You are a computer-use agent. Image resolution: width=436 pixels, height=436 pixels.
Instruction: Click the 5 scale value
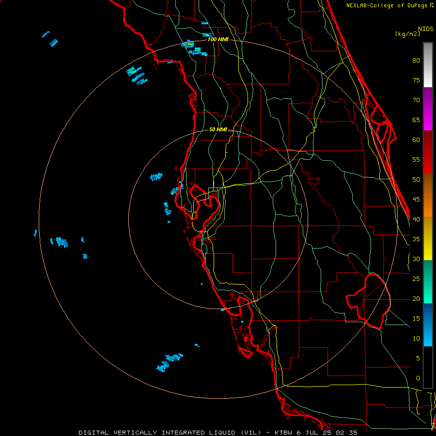418,358
